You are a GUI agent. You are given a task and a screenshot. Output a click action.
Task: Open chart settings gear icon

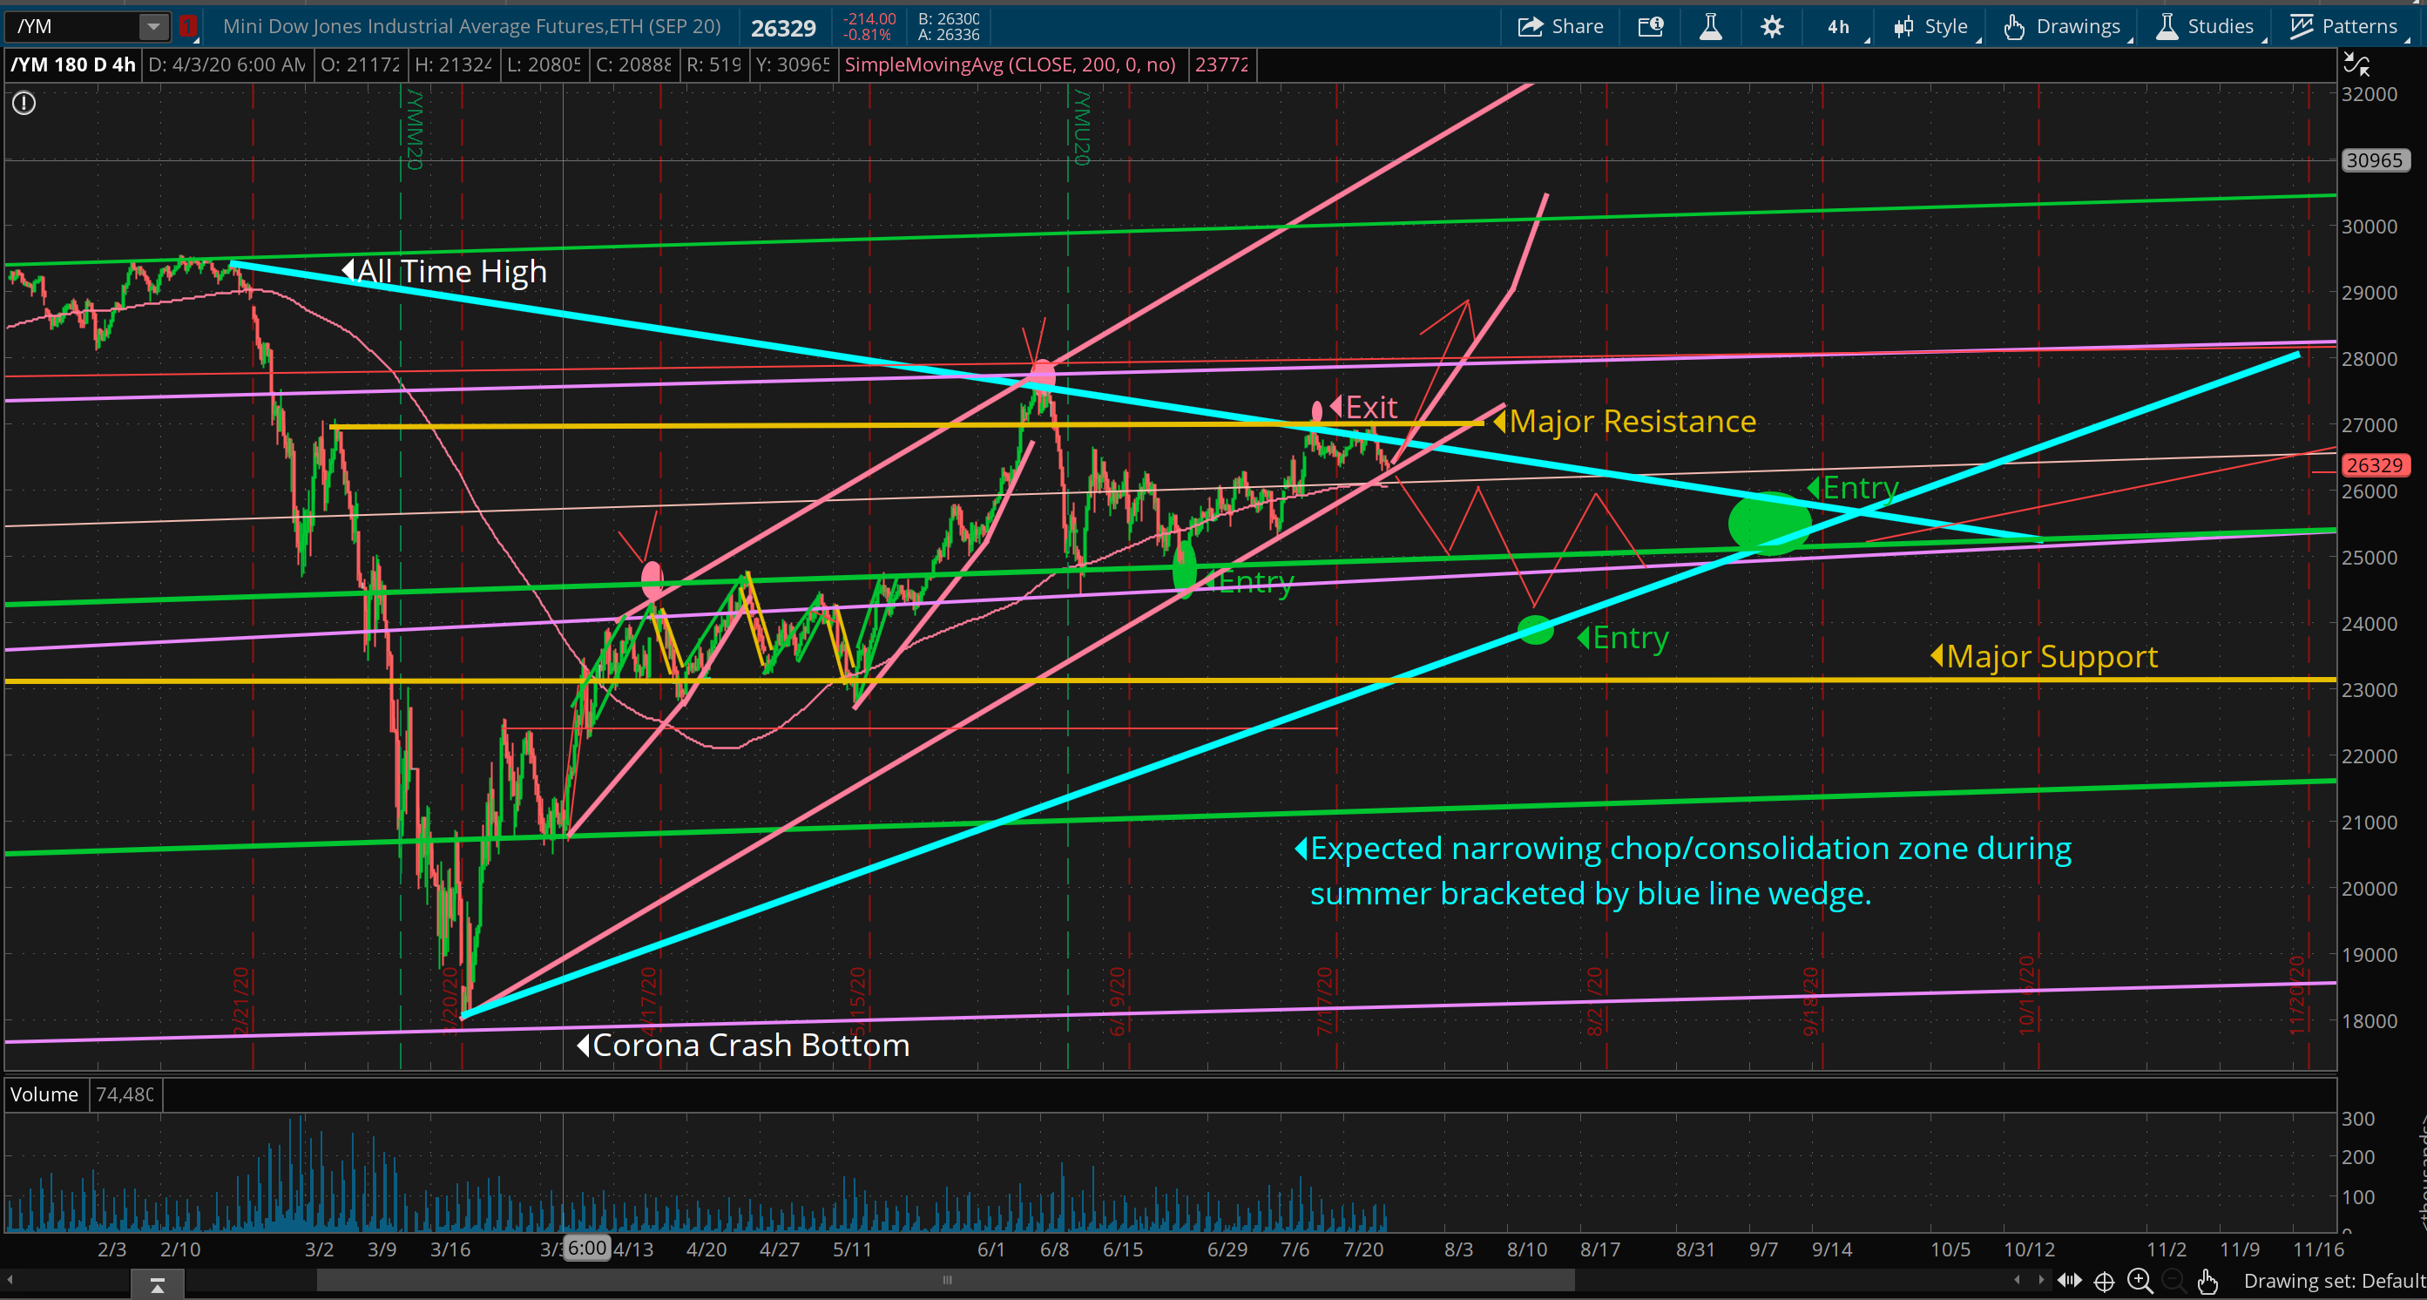pos(1771,26)
